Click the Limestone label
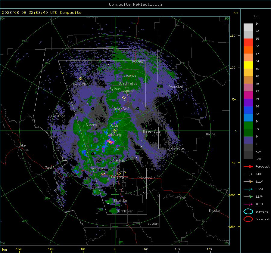 [x=57, y=116]
